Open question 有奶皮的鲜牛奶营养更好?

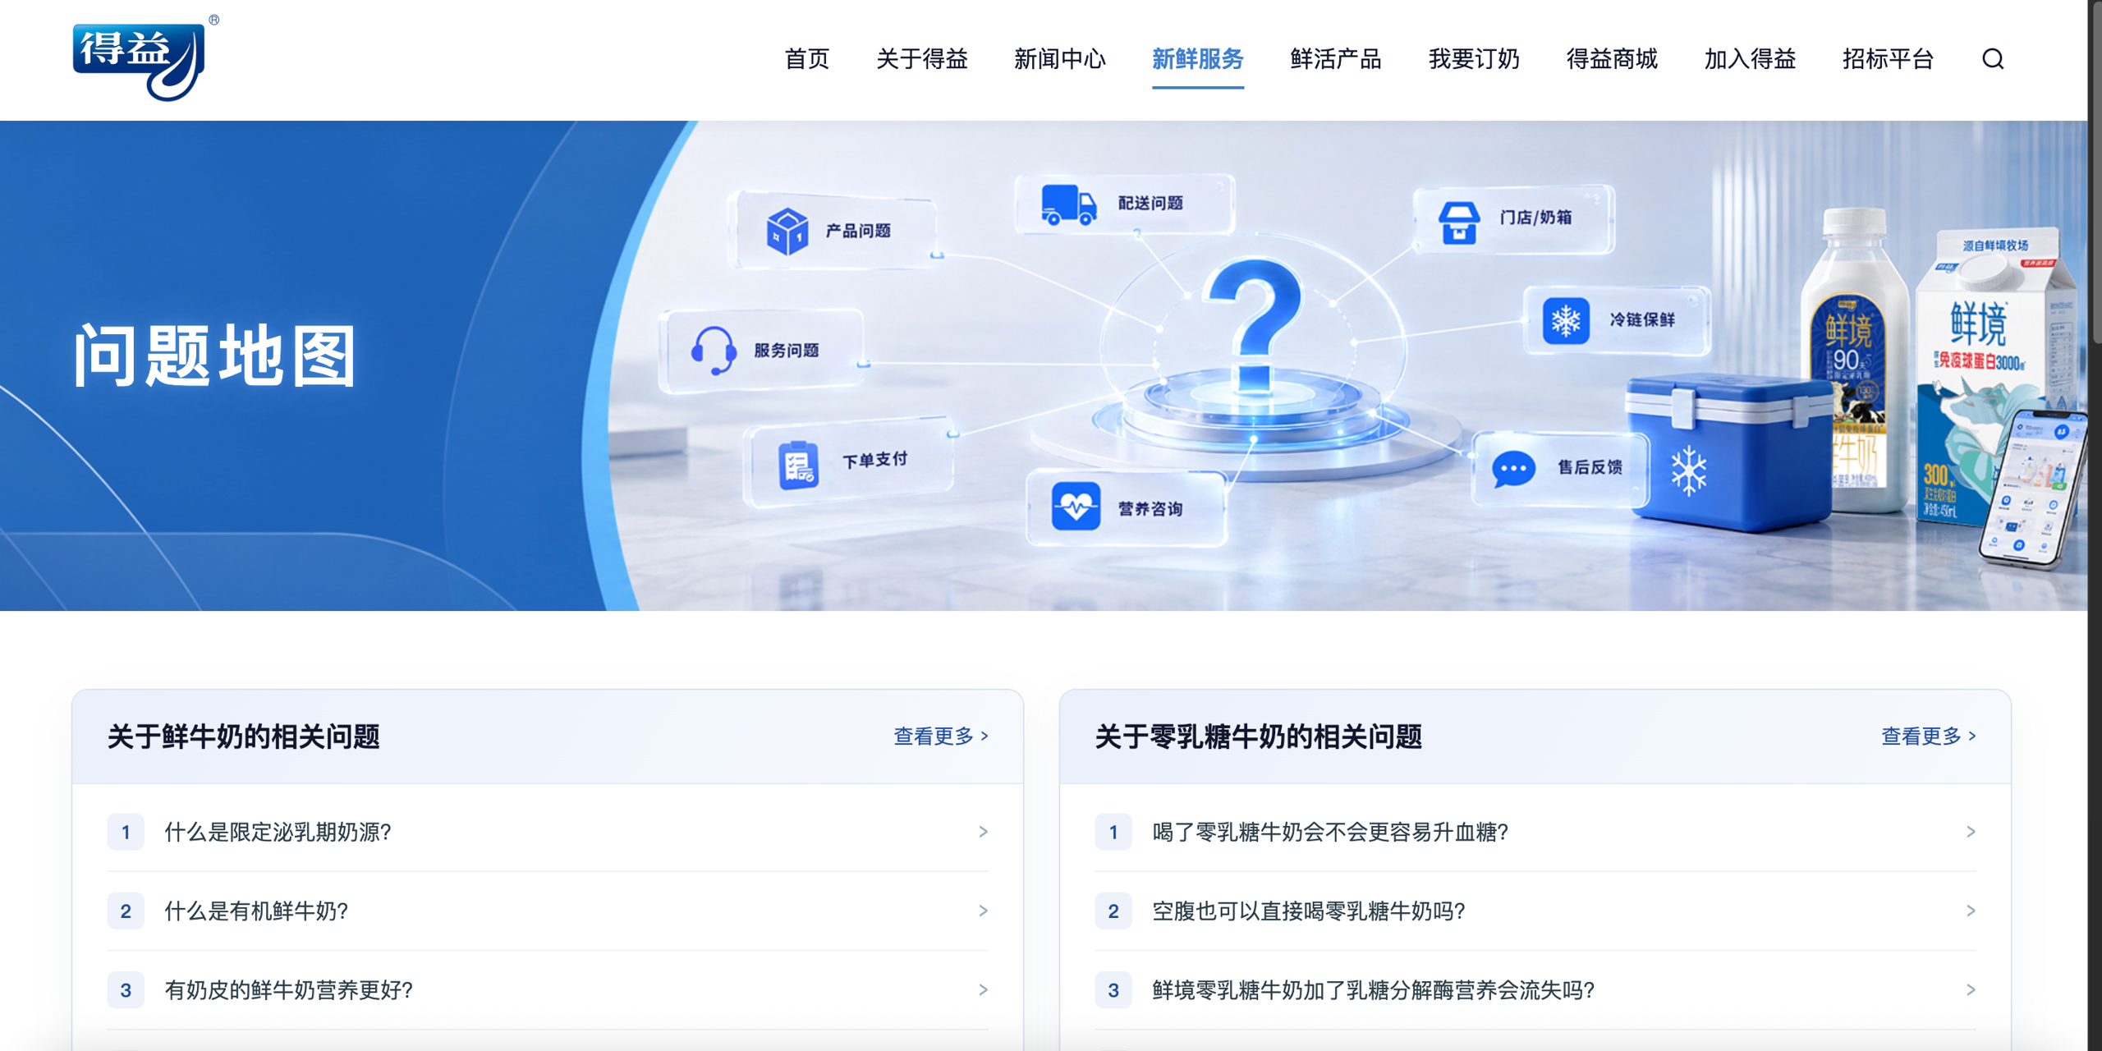[548, 989]
